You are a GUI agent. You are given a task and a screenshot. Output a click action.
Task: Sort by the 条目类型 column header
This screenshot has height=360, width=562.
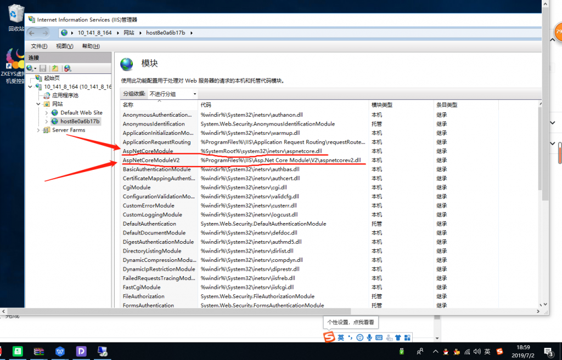point(466,105)
